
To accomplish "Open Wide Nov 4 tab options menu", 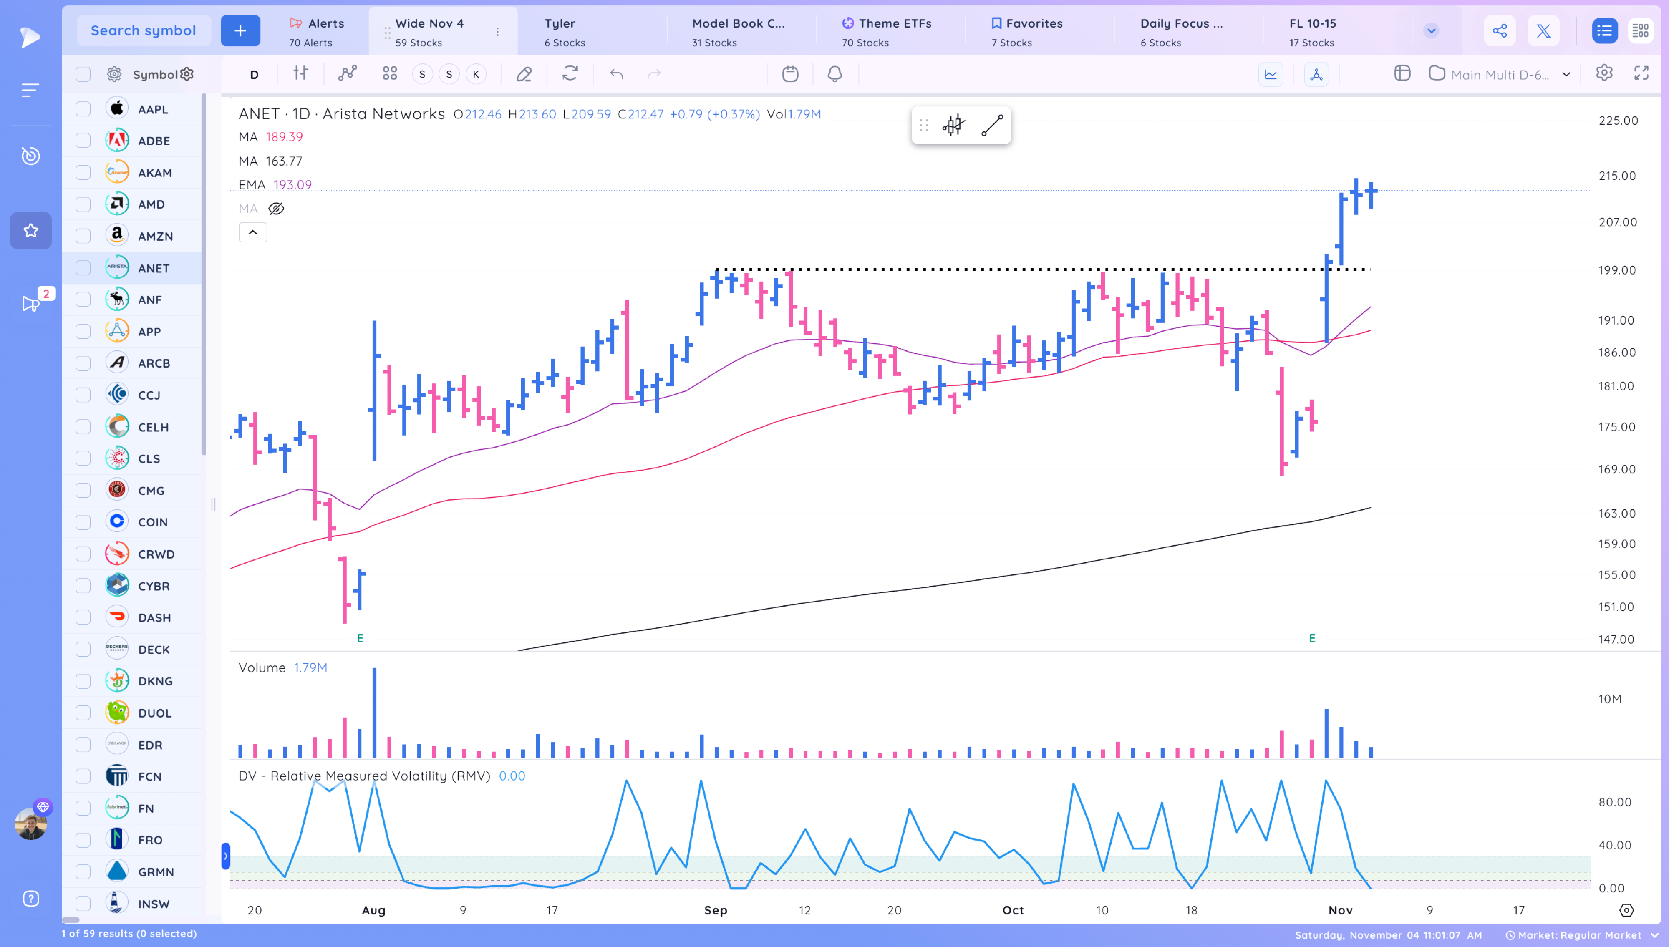I will coord(498,32).
